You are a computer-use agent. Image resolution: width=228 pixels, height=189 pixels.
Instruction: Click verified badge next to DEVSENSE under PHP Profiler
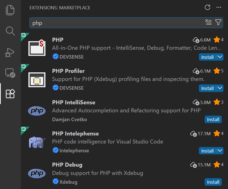click(55, 88)
